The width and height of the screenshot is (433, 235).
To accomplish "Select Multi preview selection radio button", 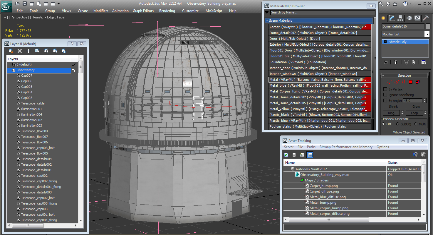I will 416,124.
